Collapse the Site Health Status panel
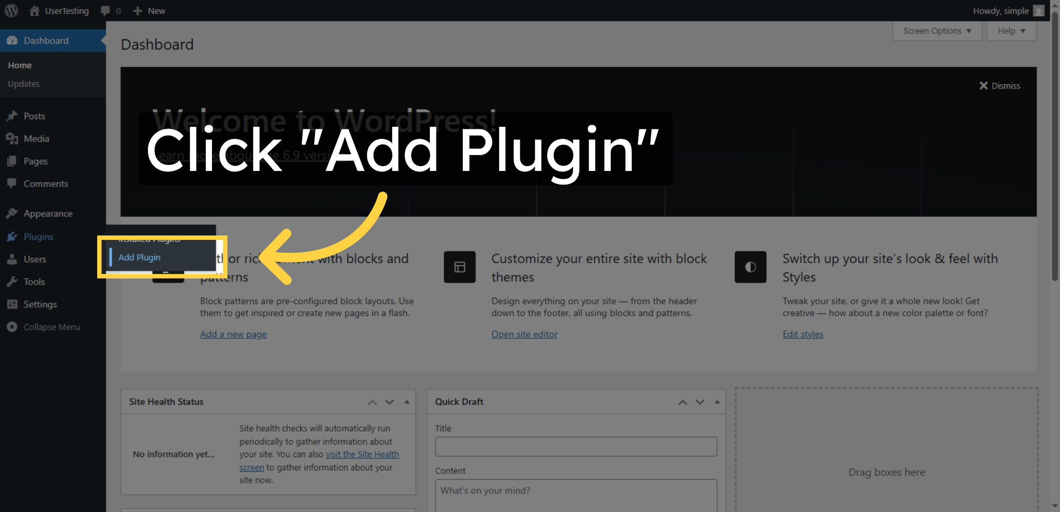1060x512 pixels. click(406, 402)
